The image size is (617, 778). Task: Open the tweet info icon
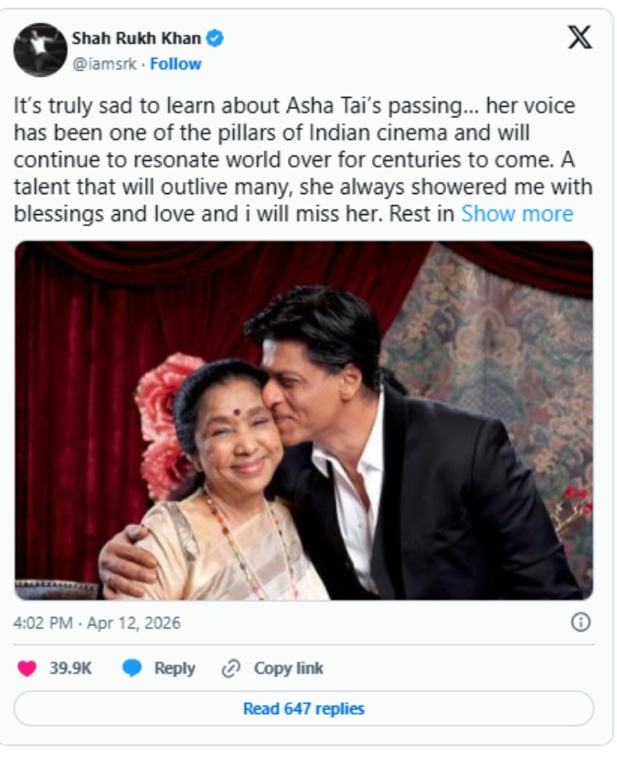click(x=580, y=622)
